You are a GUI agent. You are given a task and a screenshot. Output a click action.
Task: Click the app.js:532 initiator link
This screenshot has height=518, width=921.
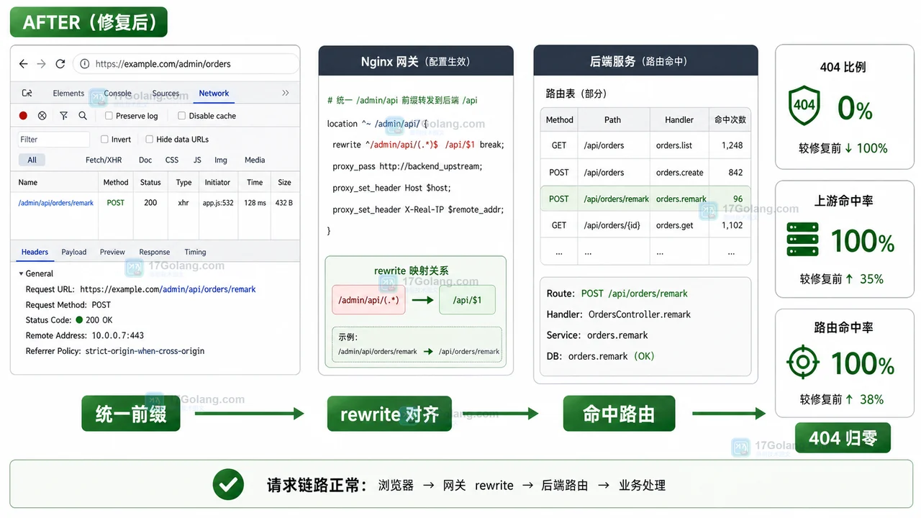(x=218, y=203)
